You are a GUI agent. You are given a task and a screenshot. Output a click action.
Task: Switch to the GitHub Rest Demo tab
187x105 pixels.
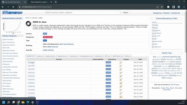coord(13,2)
